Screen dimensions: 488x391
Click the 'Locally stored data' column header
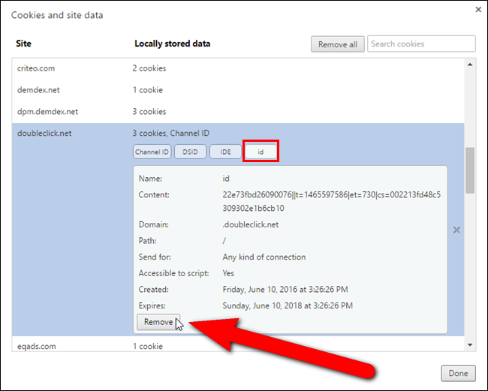click(173, 44)
